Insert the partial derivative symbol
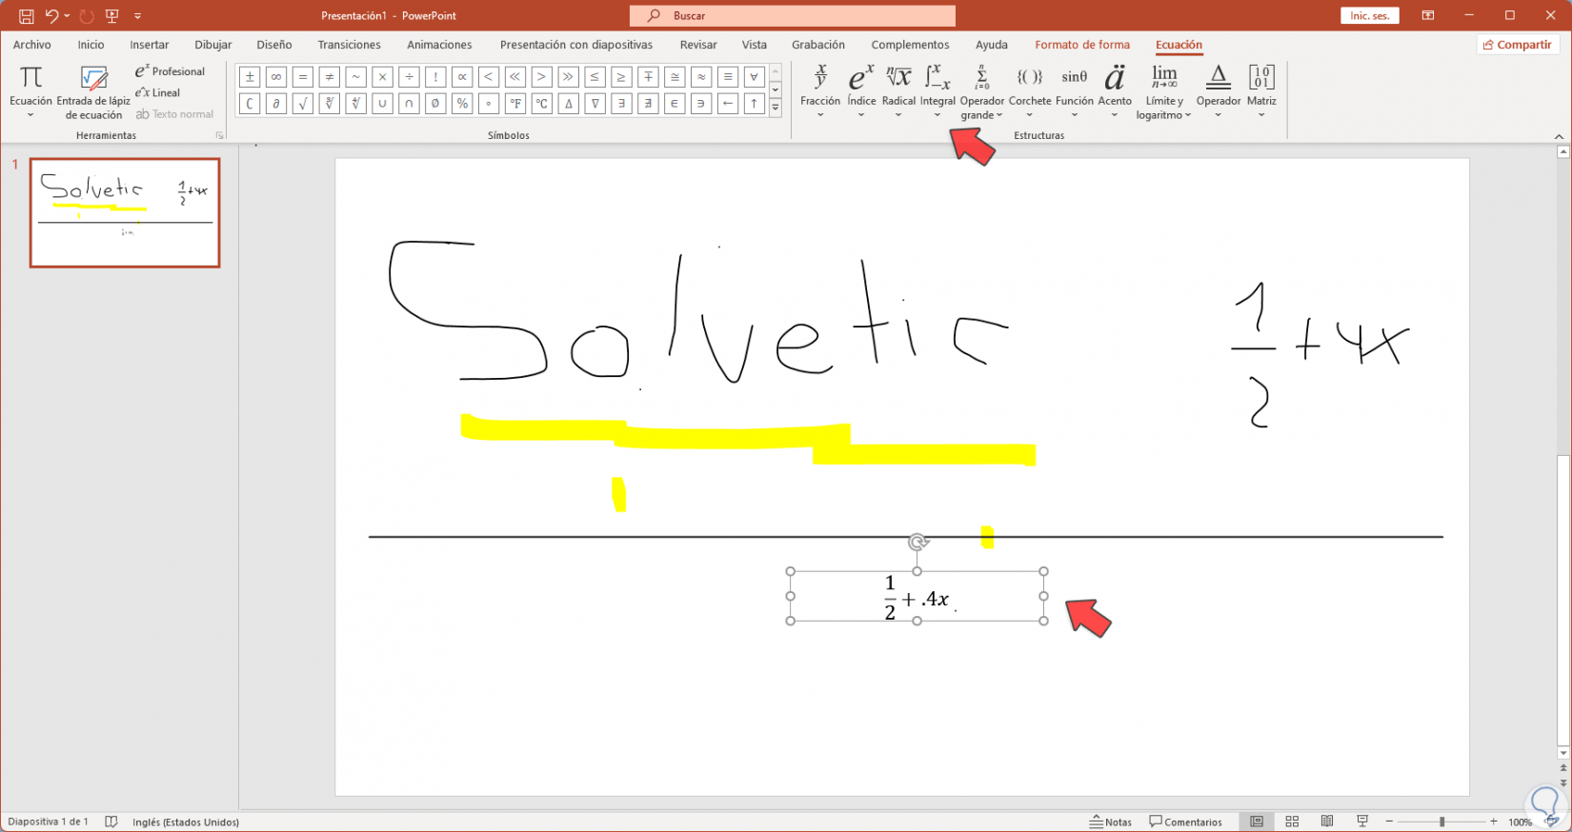The image size is (1572, 832). [x=276, y=104]
